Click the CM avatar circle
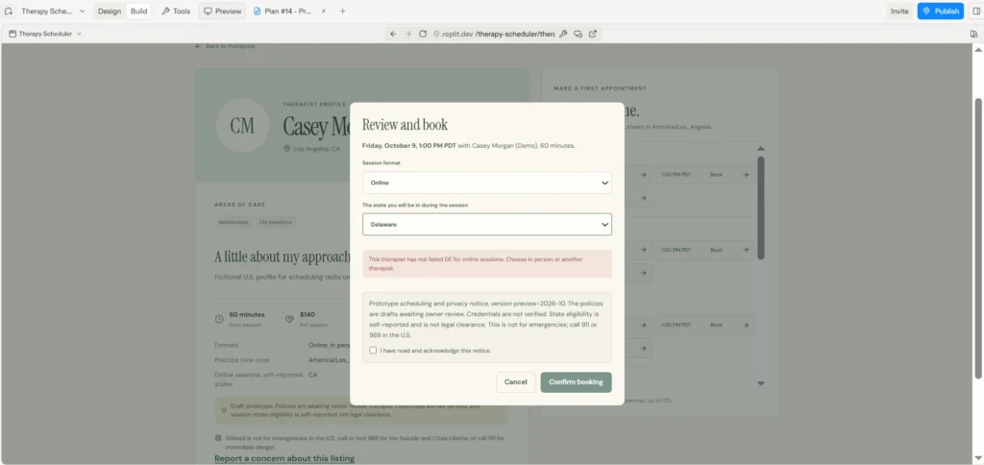This screenshot has height=465, width=984. point(242,126)
